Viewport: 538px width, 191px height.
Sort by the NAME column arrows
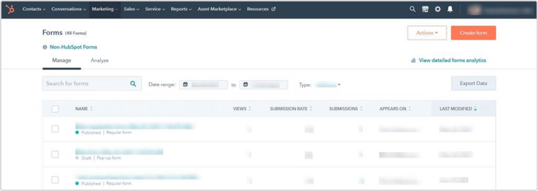[91, 109]
